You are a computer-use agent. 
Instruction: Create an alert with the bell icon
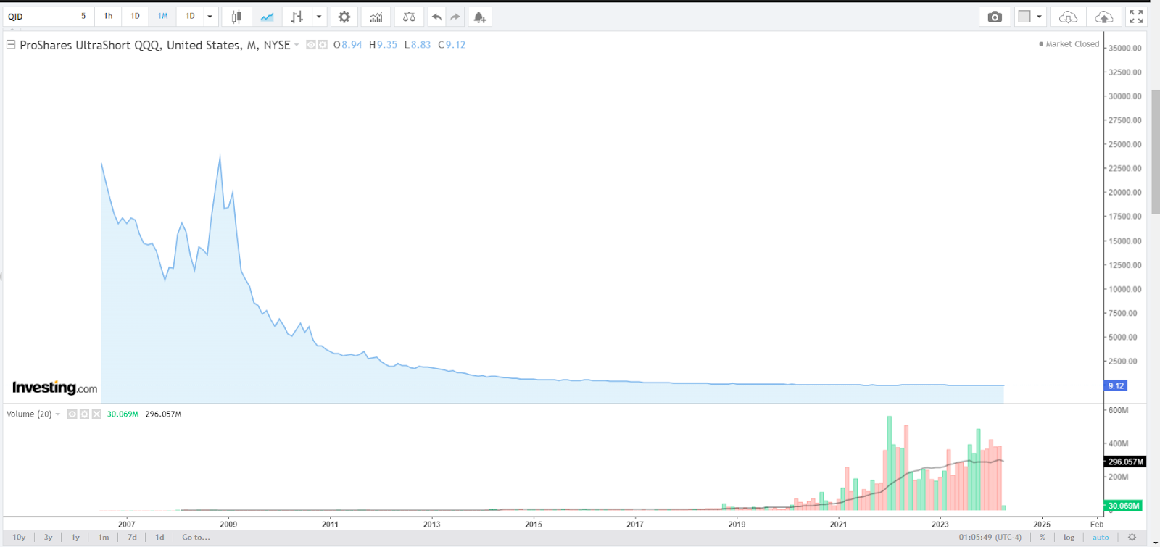click(480, 17)
